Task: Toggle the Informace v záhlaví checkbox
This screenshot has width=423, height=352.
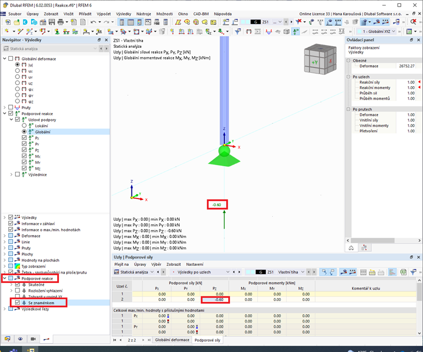Action: pos(11,224)
